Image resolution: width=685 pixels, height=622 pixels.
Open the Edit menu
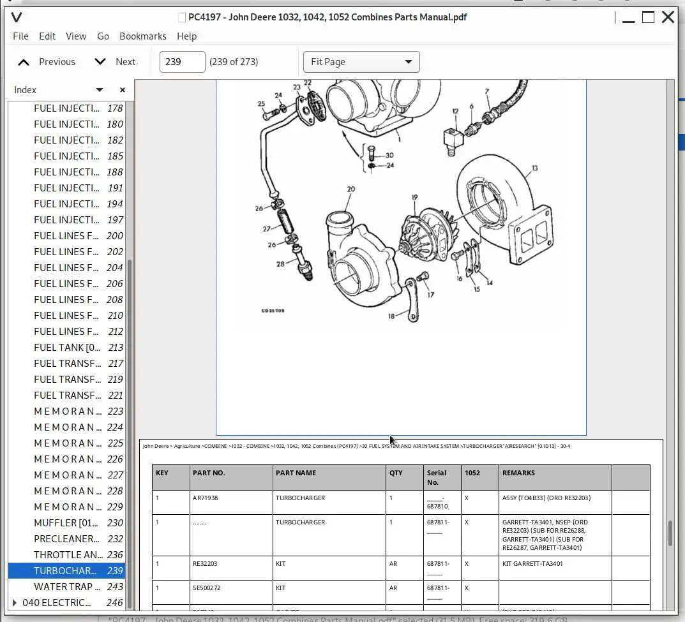pos(47,36)
